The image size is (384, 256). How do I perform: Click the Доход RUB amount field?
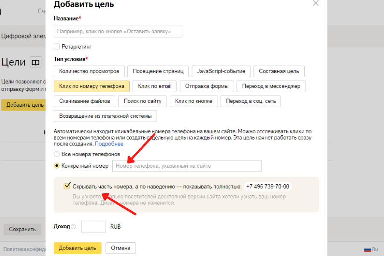[x=93, y=227]
